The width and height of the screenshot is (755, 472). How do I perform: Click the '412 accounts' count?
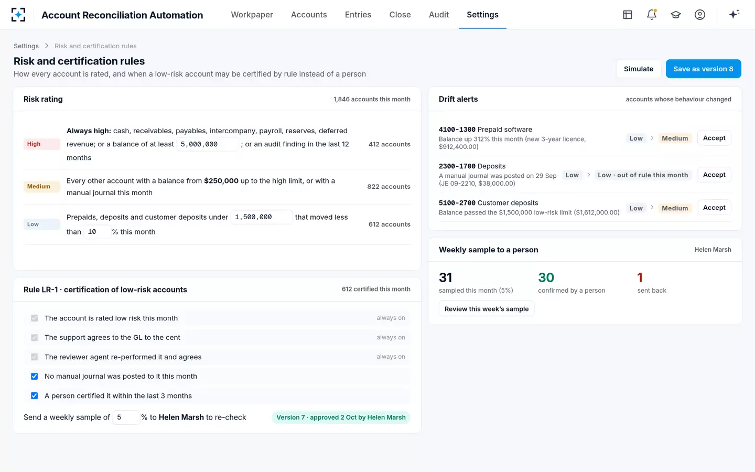pos(389,144)
